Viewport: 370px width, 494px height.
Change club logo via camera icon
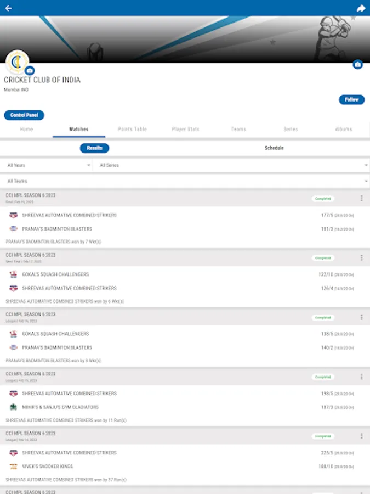(x=30, y=71)
